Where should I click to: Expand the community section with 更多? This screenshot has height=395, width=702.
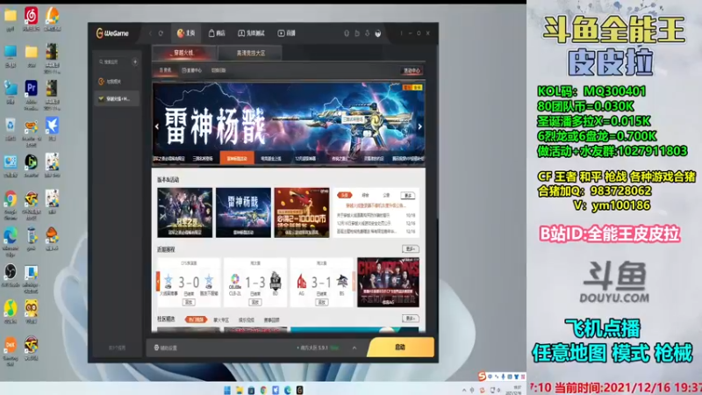[x=410, y=319]
